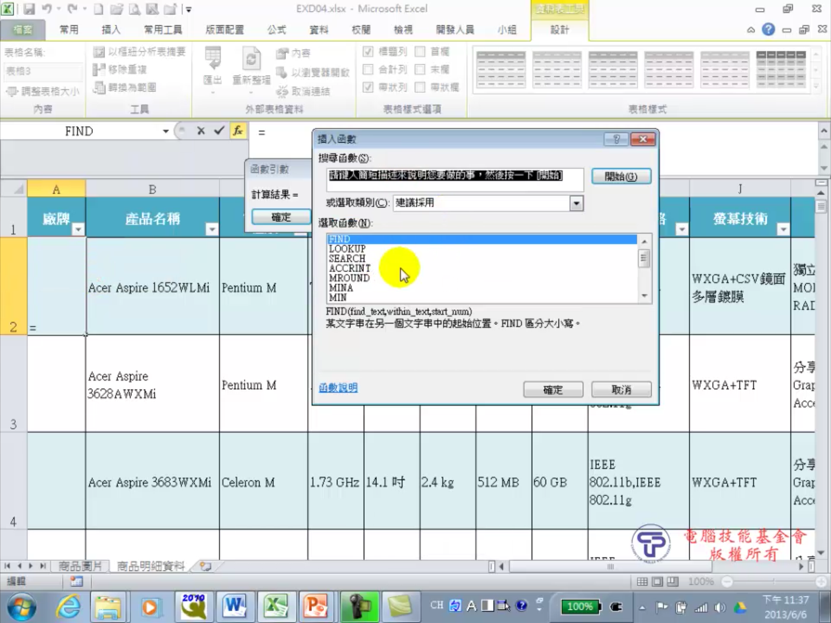Open the Name Box dropdown showing FIND
This screenshot has height=623, width=831.
(x=166, y=131)
